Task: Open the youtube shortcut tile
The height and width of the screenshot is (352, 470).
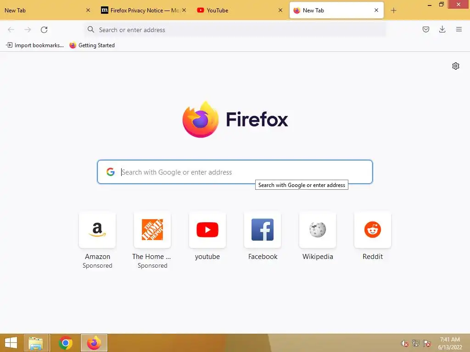Action: coord(207,230)
